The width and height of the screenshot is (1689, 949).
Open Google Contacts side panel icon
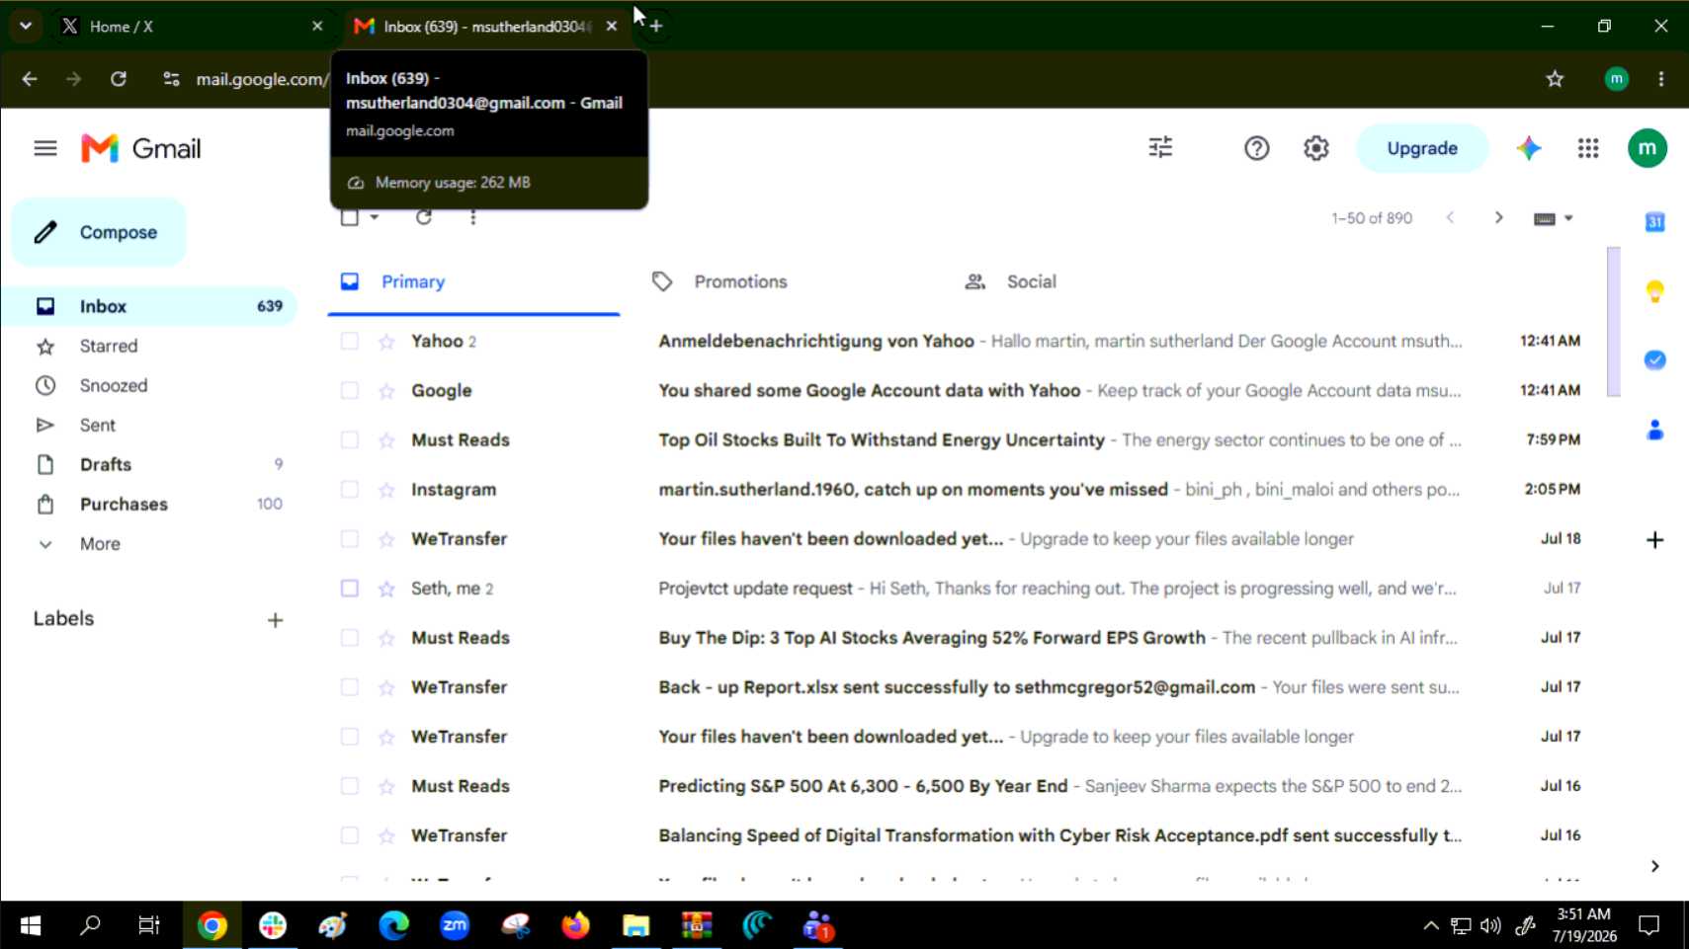(1654, 430)
